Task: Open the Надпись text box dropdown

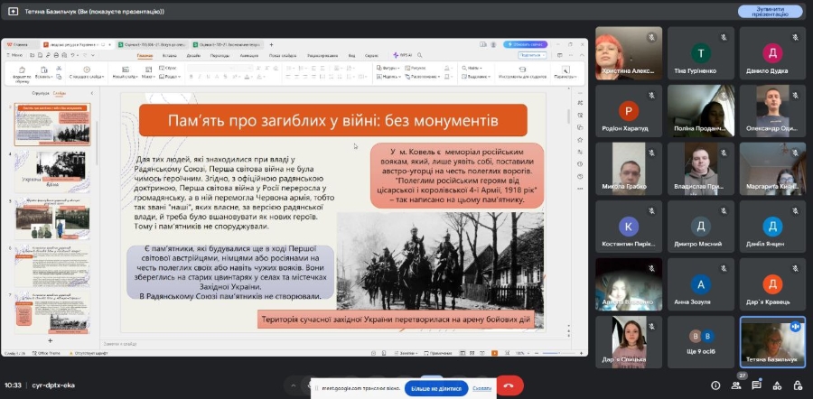Action: click(388, 76)
